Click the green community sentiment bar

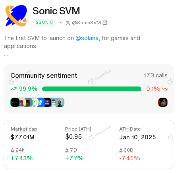91,89
